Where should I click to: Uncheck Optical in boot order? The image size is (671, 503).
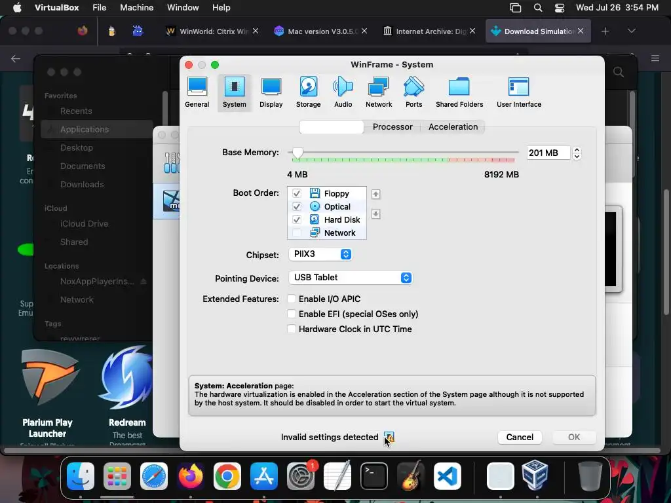tap(297, 206)
